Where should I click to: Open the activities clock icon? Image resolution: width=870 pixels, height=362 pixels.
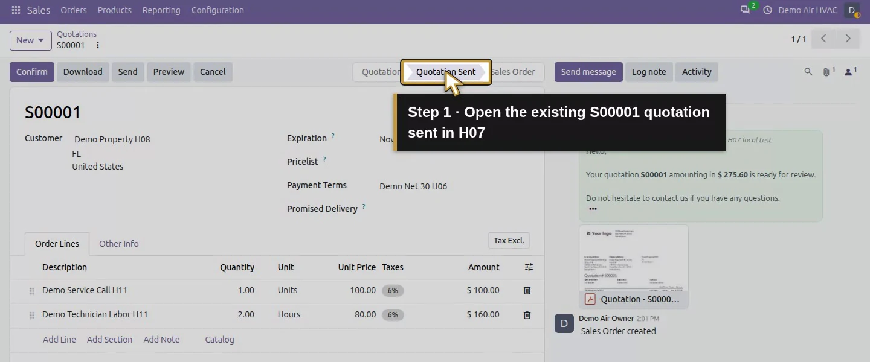pyautogui.click(x=768, y=10)
